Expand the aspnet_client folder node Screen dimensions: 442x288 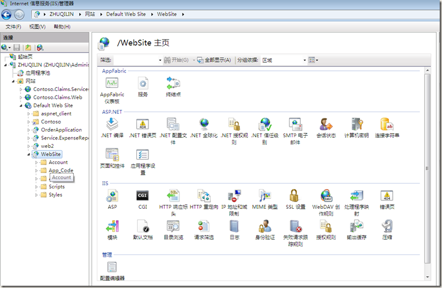pos(28,114)
